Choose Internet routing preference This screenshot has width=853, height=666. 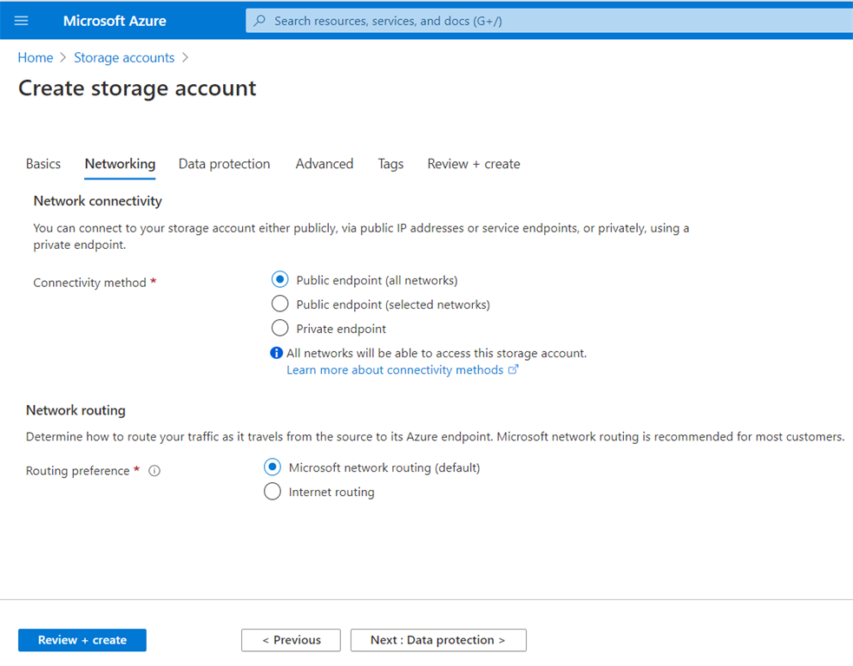point(272,492)
